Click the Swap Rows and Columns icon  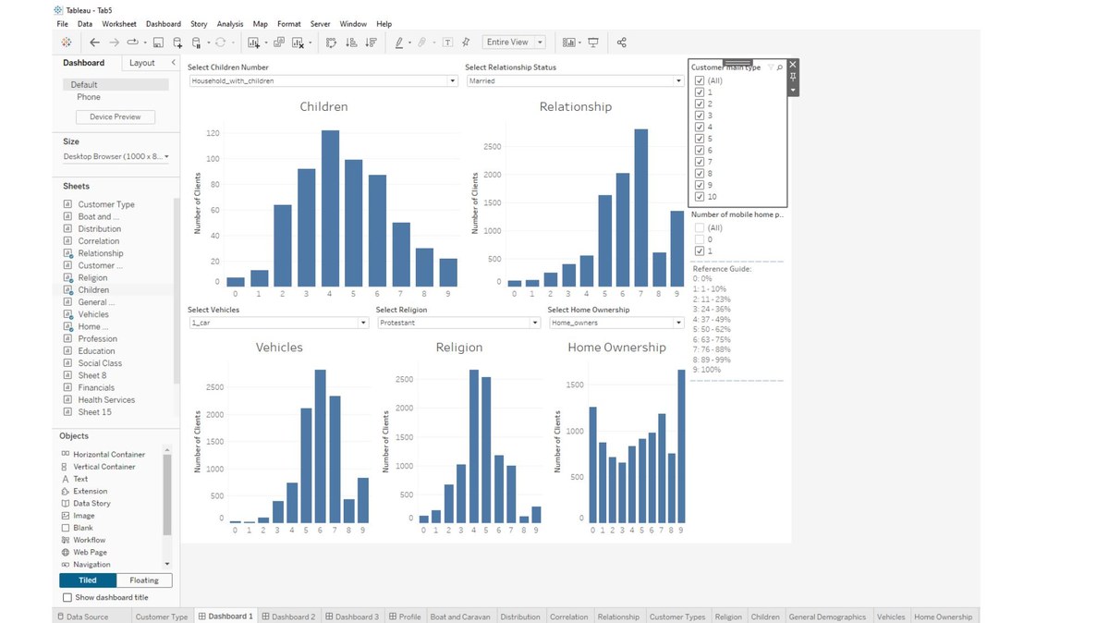point(331,43)
